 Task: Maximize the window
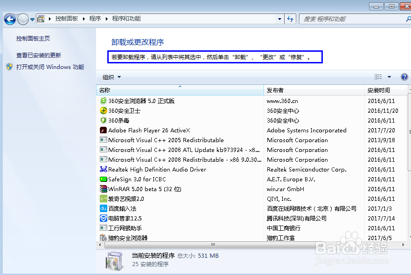pyautogui.click(x=391, y=6)
